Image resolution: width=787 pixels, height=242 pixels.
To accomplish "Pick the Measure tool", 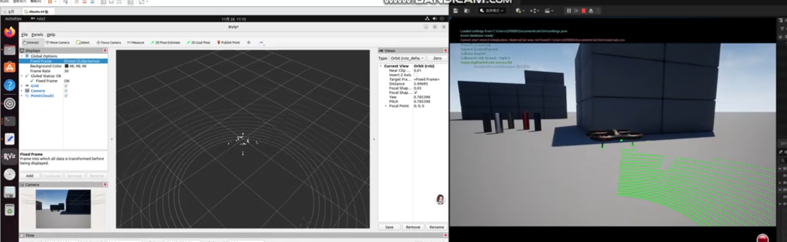I will (x=136, y=42).
